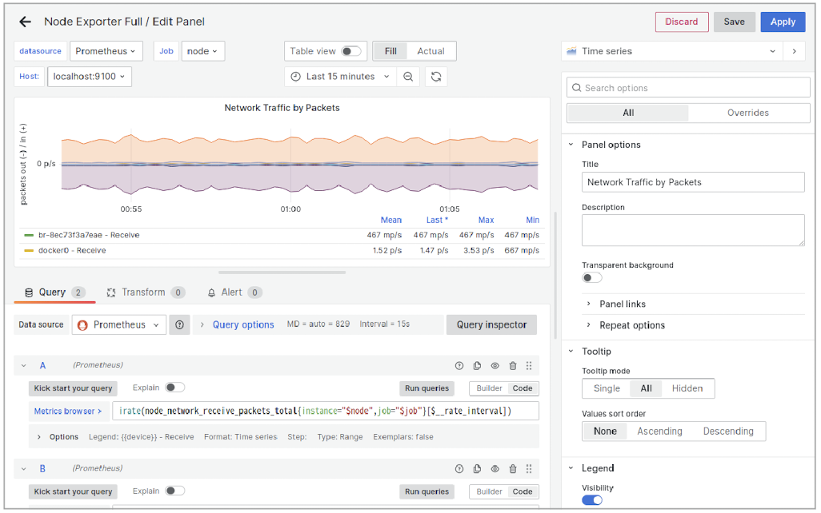821x513 pixels.
Task: Open the Time series visualization dropdown
Action: [x=672, y=51]
